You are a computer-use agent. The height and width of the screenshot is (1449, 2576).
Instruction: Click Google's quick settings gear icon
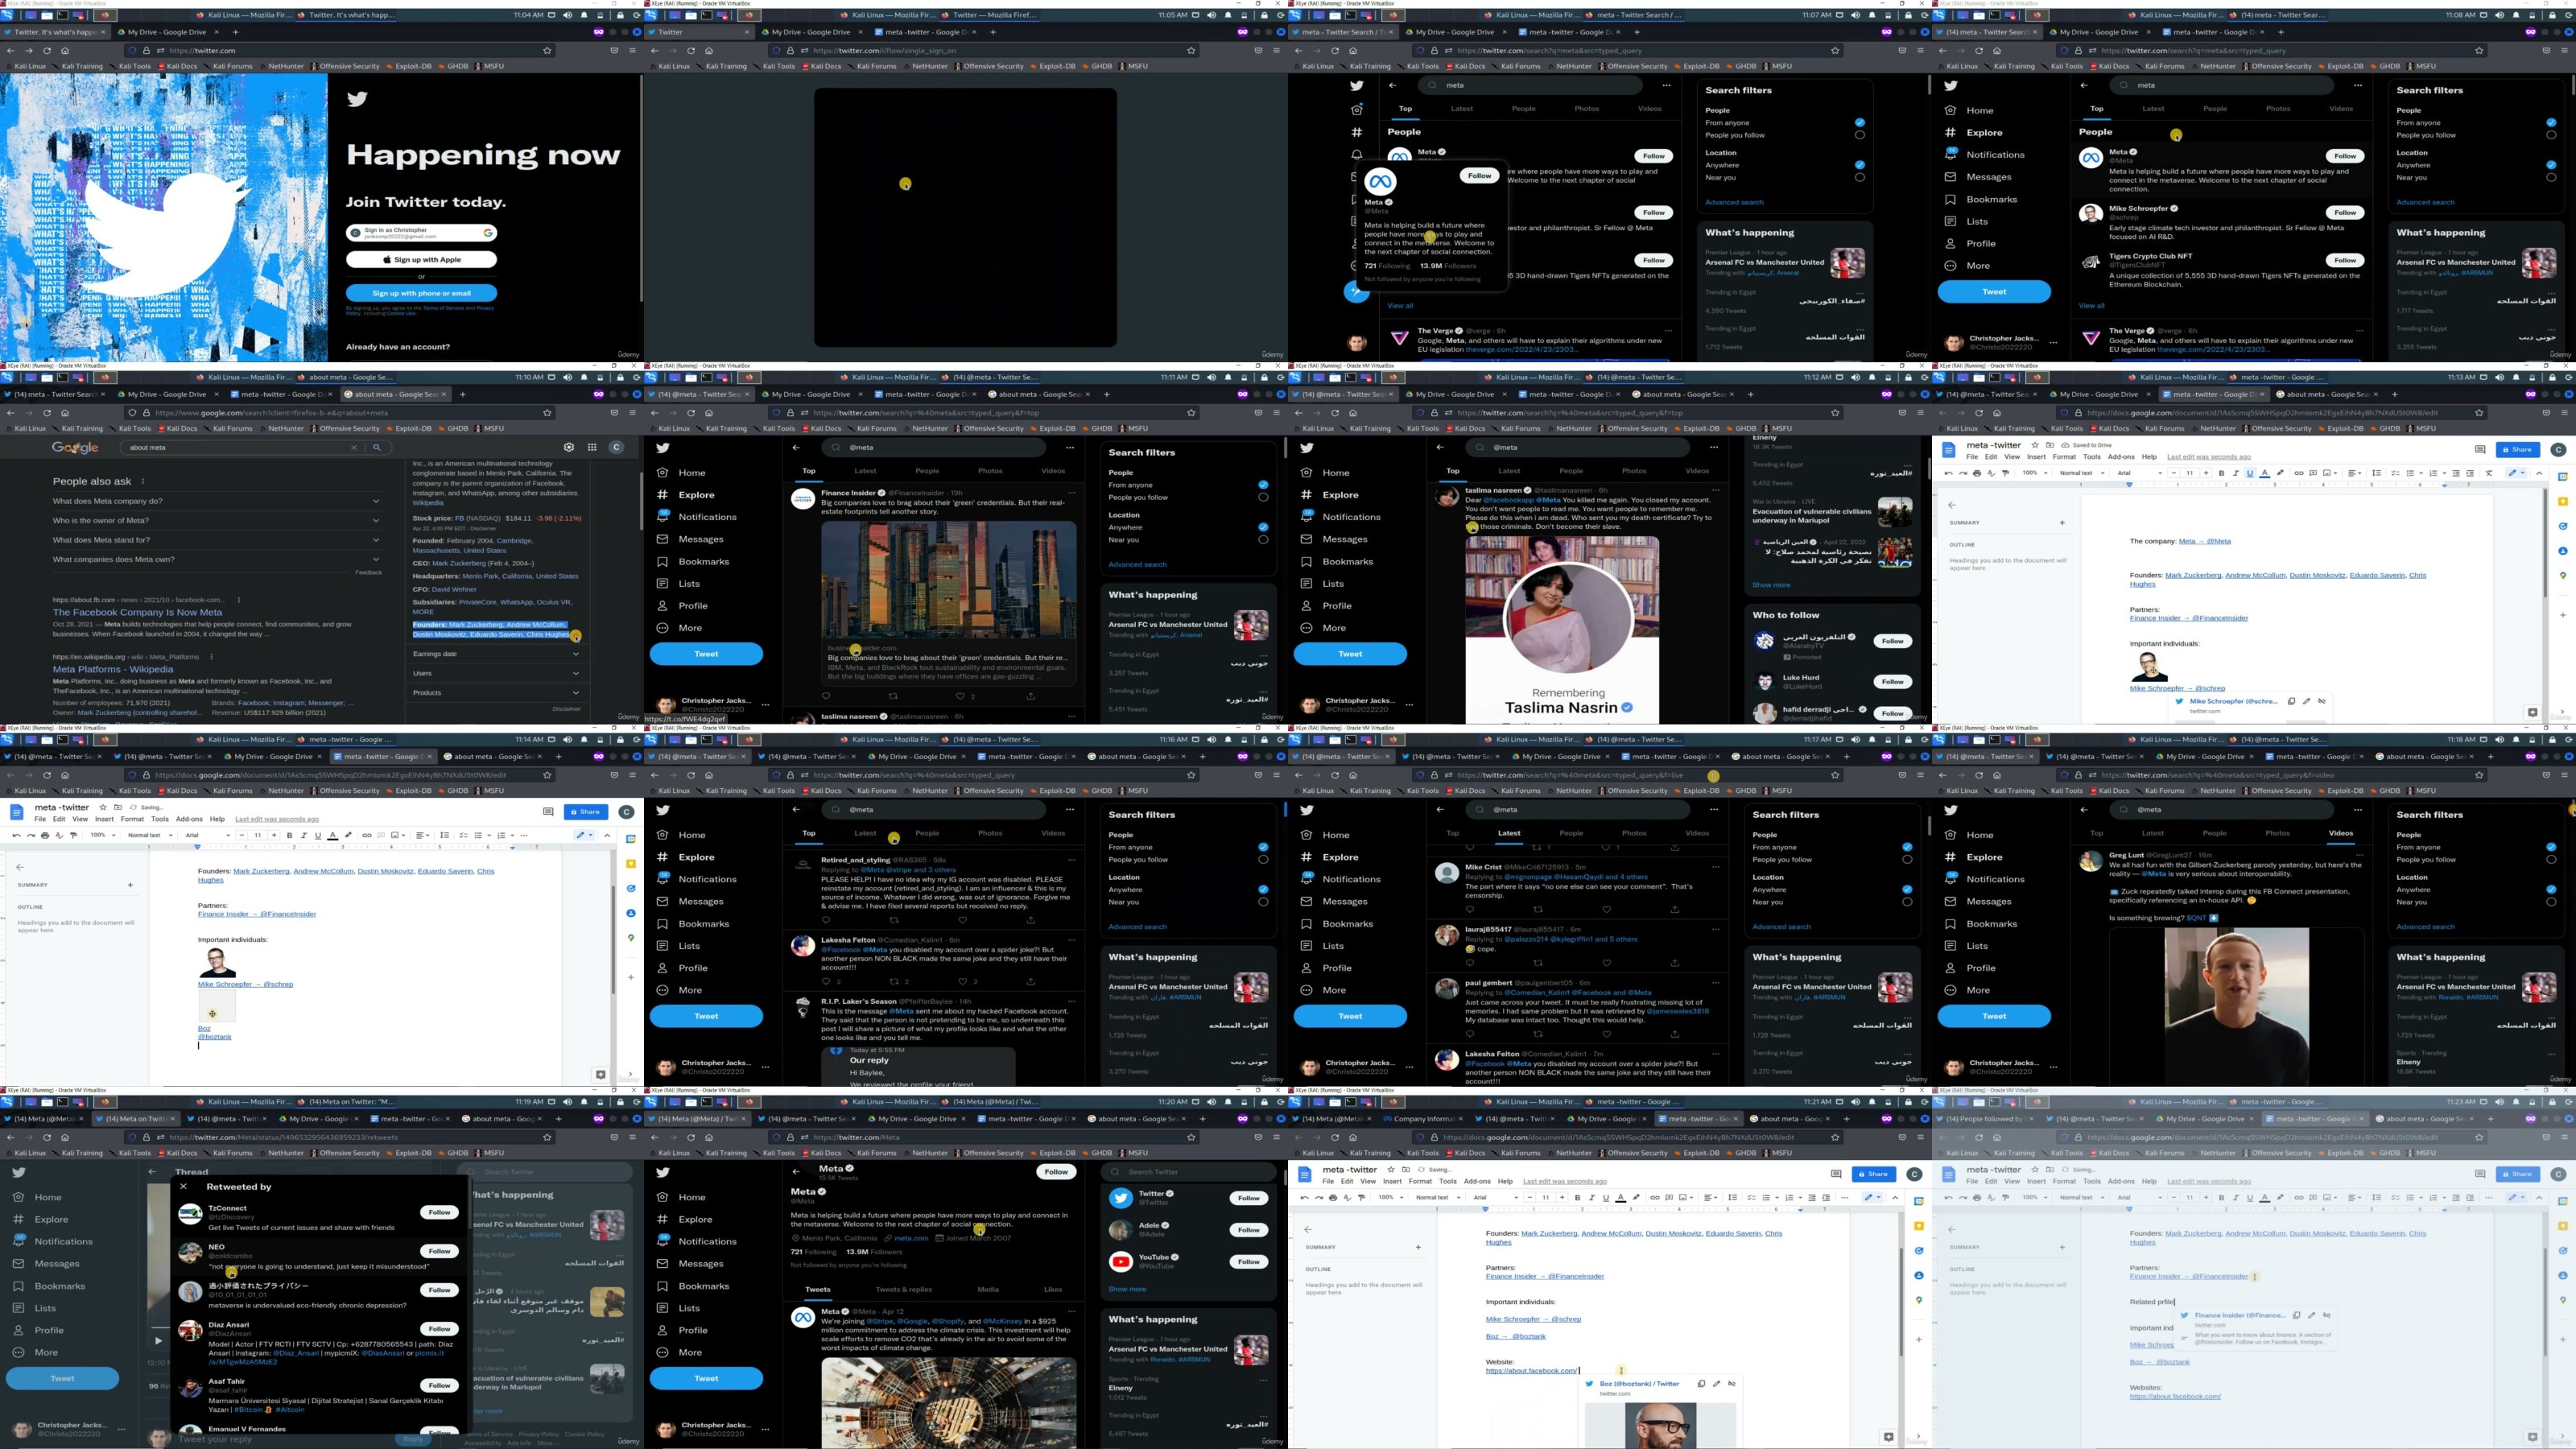[569, 447]
